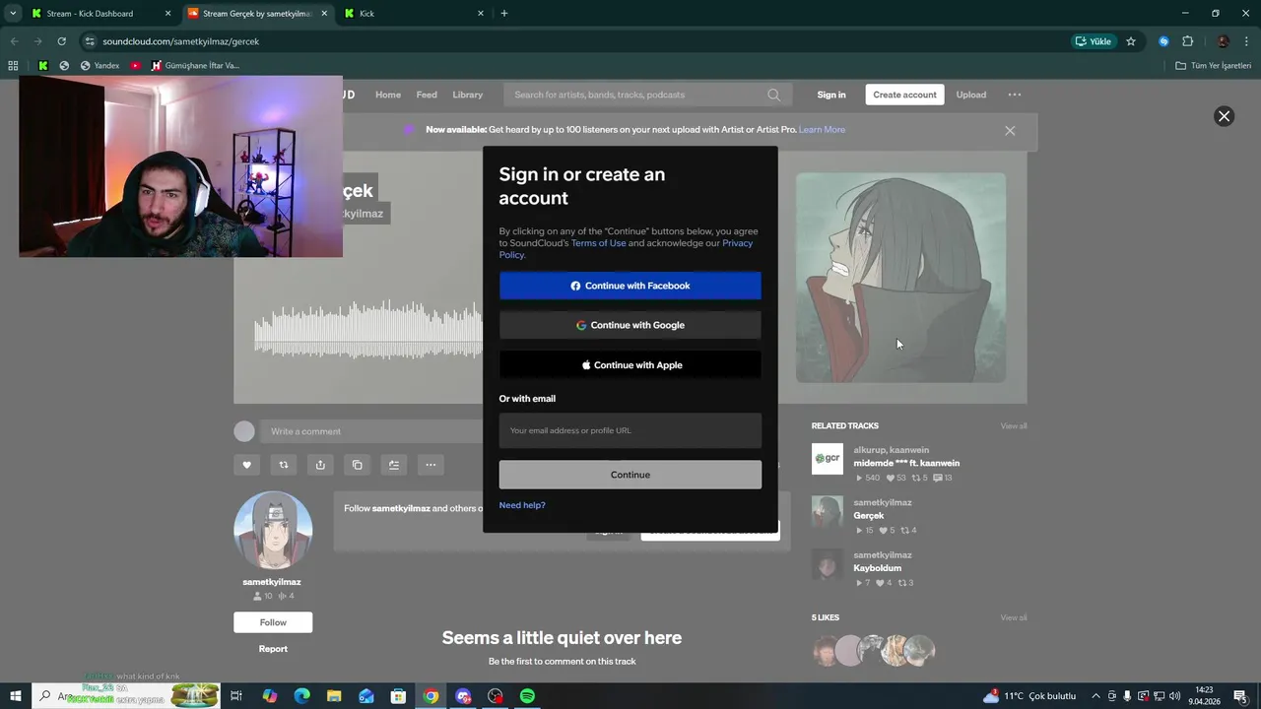Open related track Kayboldum
Image resolution: width=1261 pixels, height=709 pixels.
click(877, 568)
